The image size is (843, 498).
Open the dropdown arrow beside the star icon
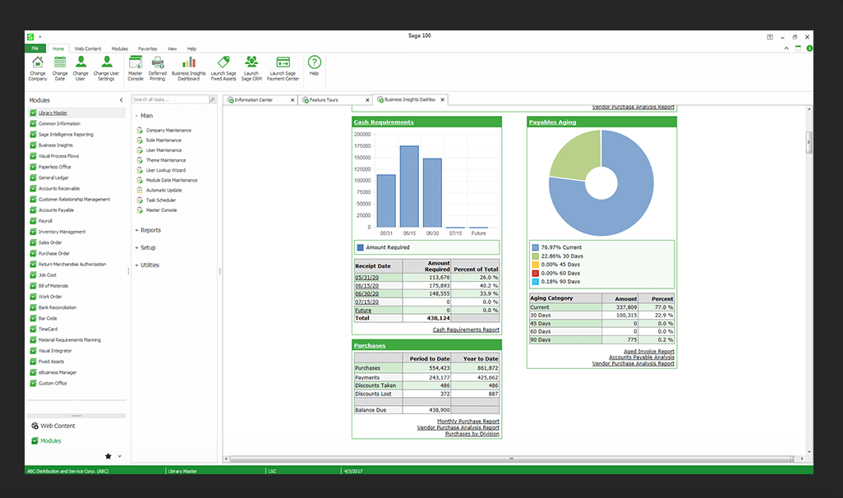click(x=119, y=456)
